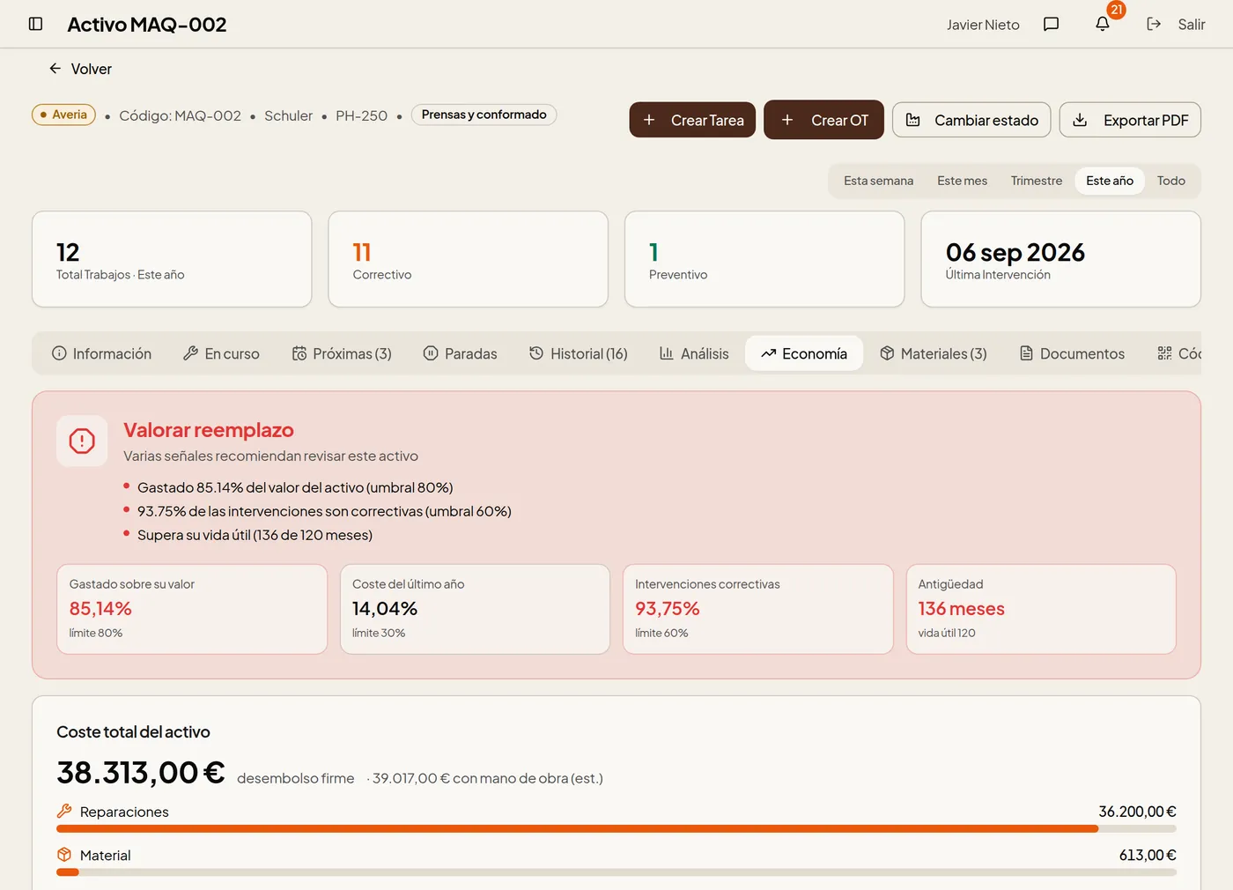Click the Coste del último año card
This screenshot has width=1233, height=890.
(475, 609)
